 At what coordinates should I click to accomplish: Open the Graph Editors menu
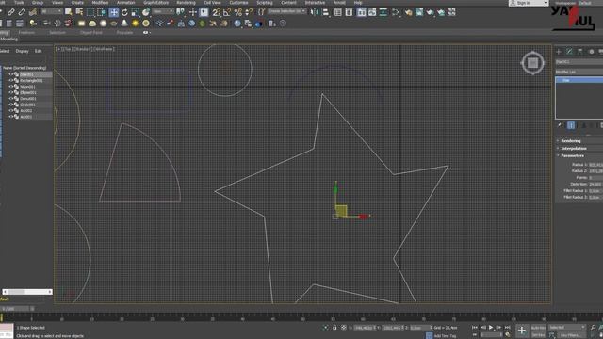155,3
